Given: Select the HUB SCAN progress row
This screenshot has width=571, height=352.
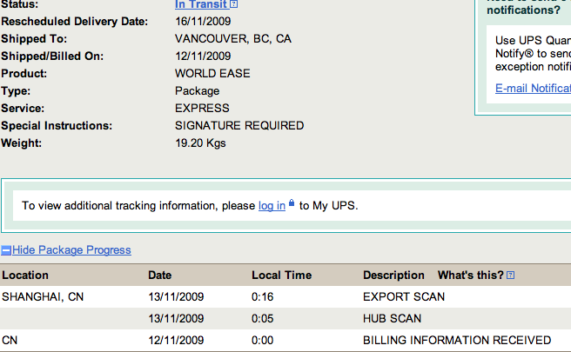Looking at the screenshot, I should [x=392, y=319].
